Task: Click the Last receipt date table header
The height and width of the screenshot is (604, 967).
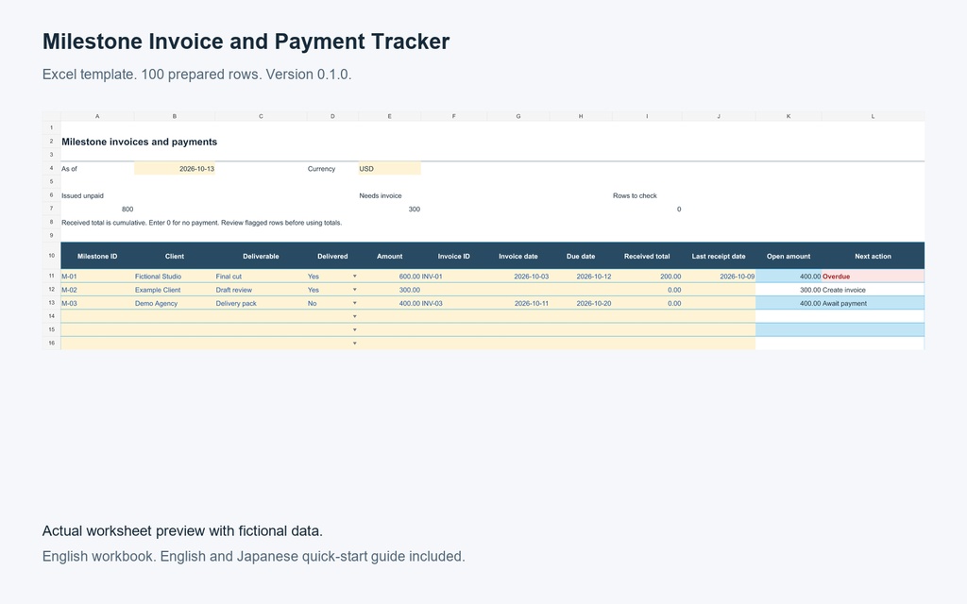Action: [719, 257]
